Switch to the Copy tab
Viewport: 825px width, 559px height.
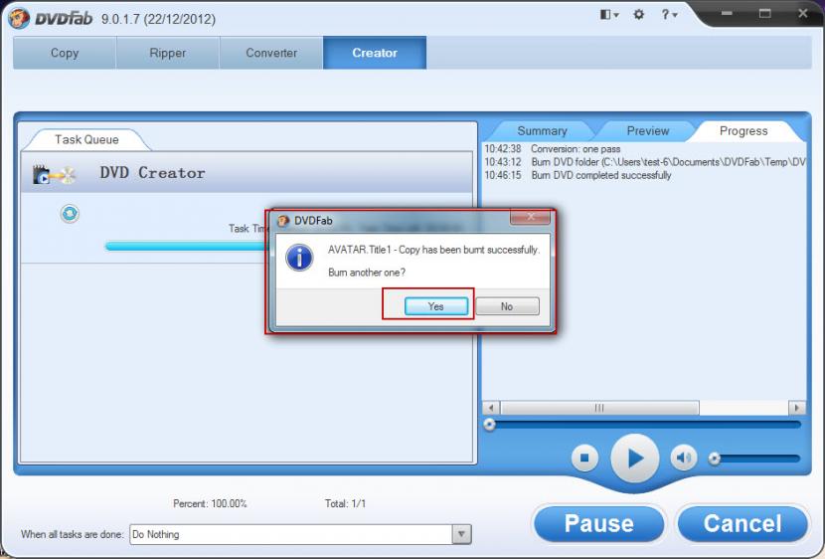click(x=65, y=53)
